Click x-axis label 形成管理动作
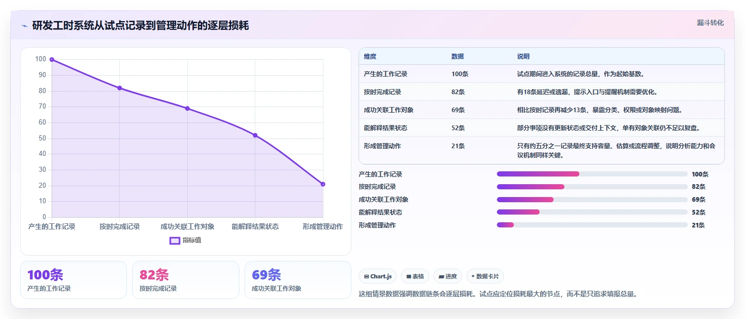Viewport: 745px width, 319px height. click(323, 227)
